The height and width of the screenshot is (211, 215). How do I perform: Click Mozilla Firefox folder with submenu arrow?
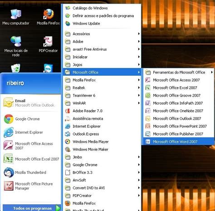pyautogui.click(x=102, y=80)
